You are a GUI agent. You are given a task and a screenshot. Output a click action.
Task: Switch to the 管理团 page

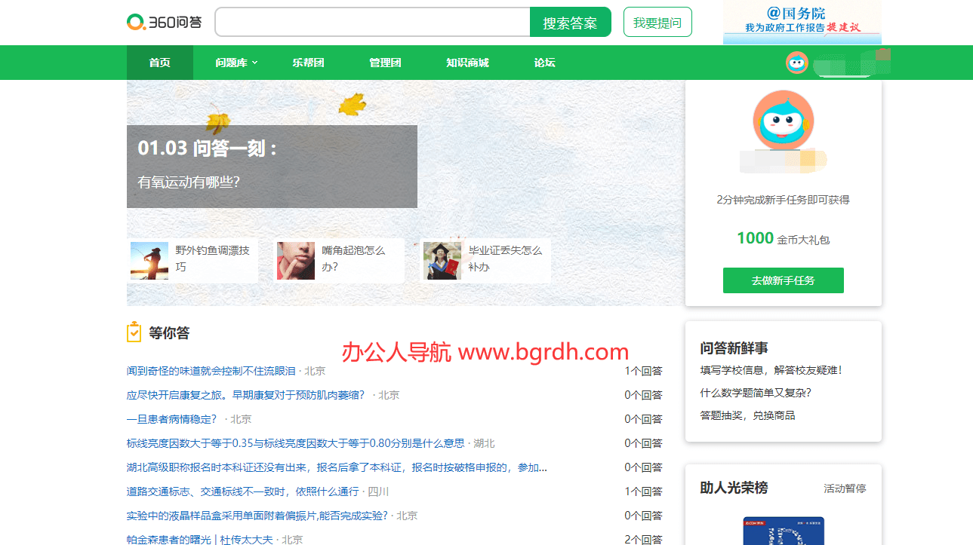[x=385, y=63]
